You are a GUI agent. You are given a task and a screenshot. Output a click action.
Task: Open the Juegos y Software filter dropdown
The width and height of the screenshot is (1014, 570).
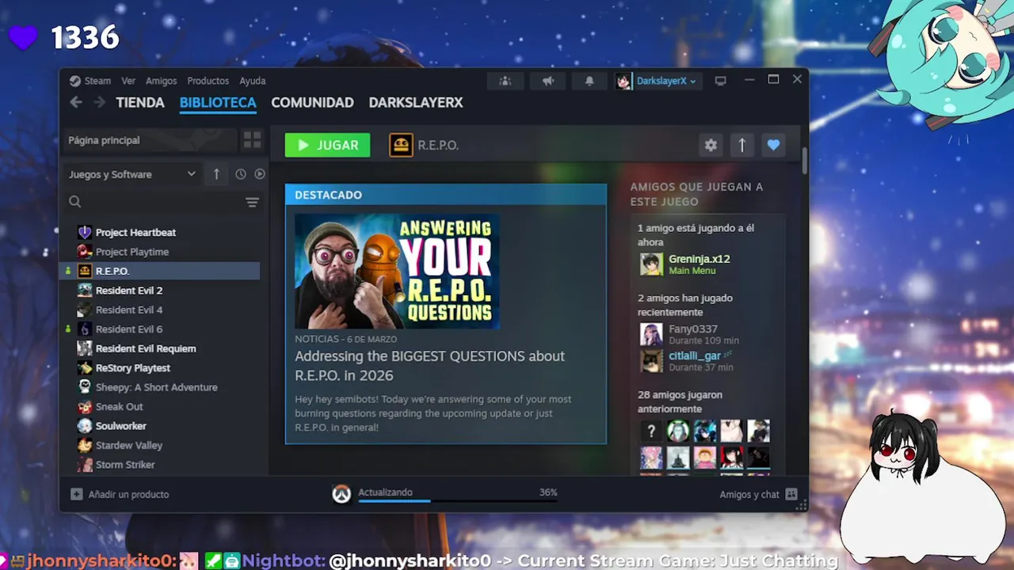point(132,174)
